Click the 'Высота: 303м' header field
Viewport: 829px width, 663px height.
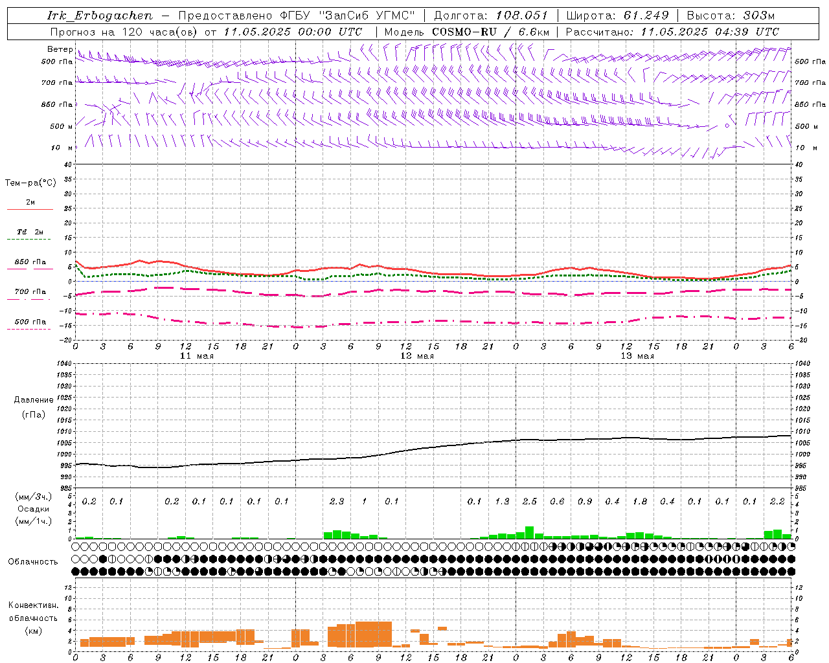731,16
